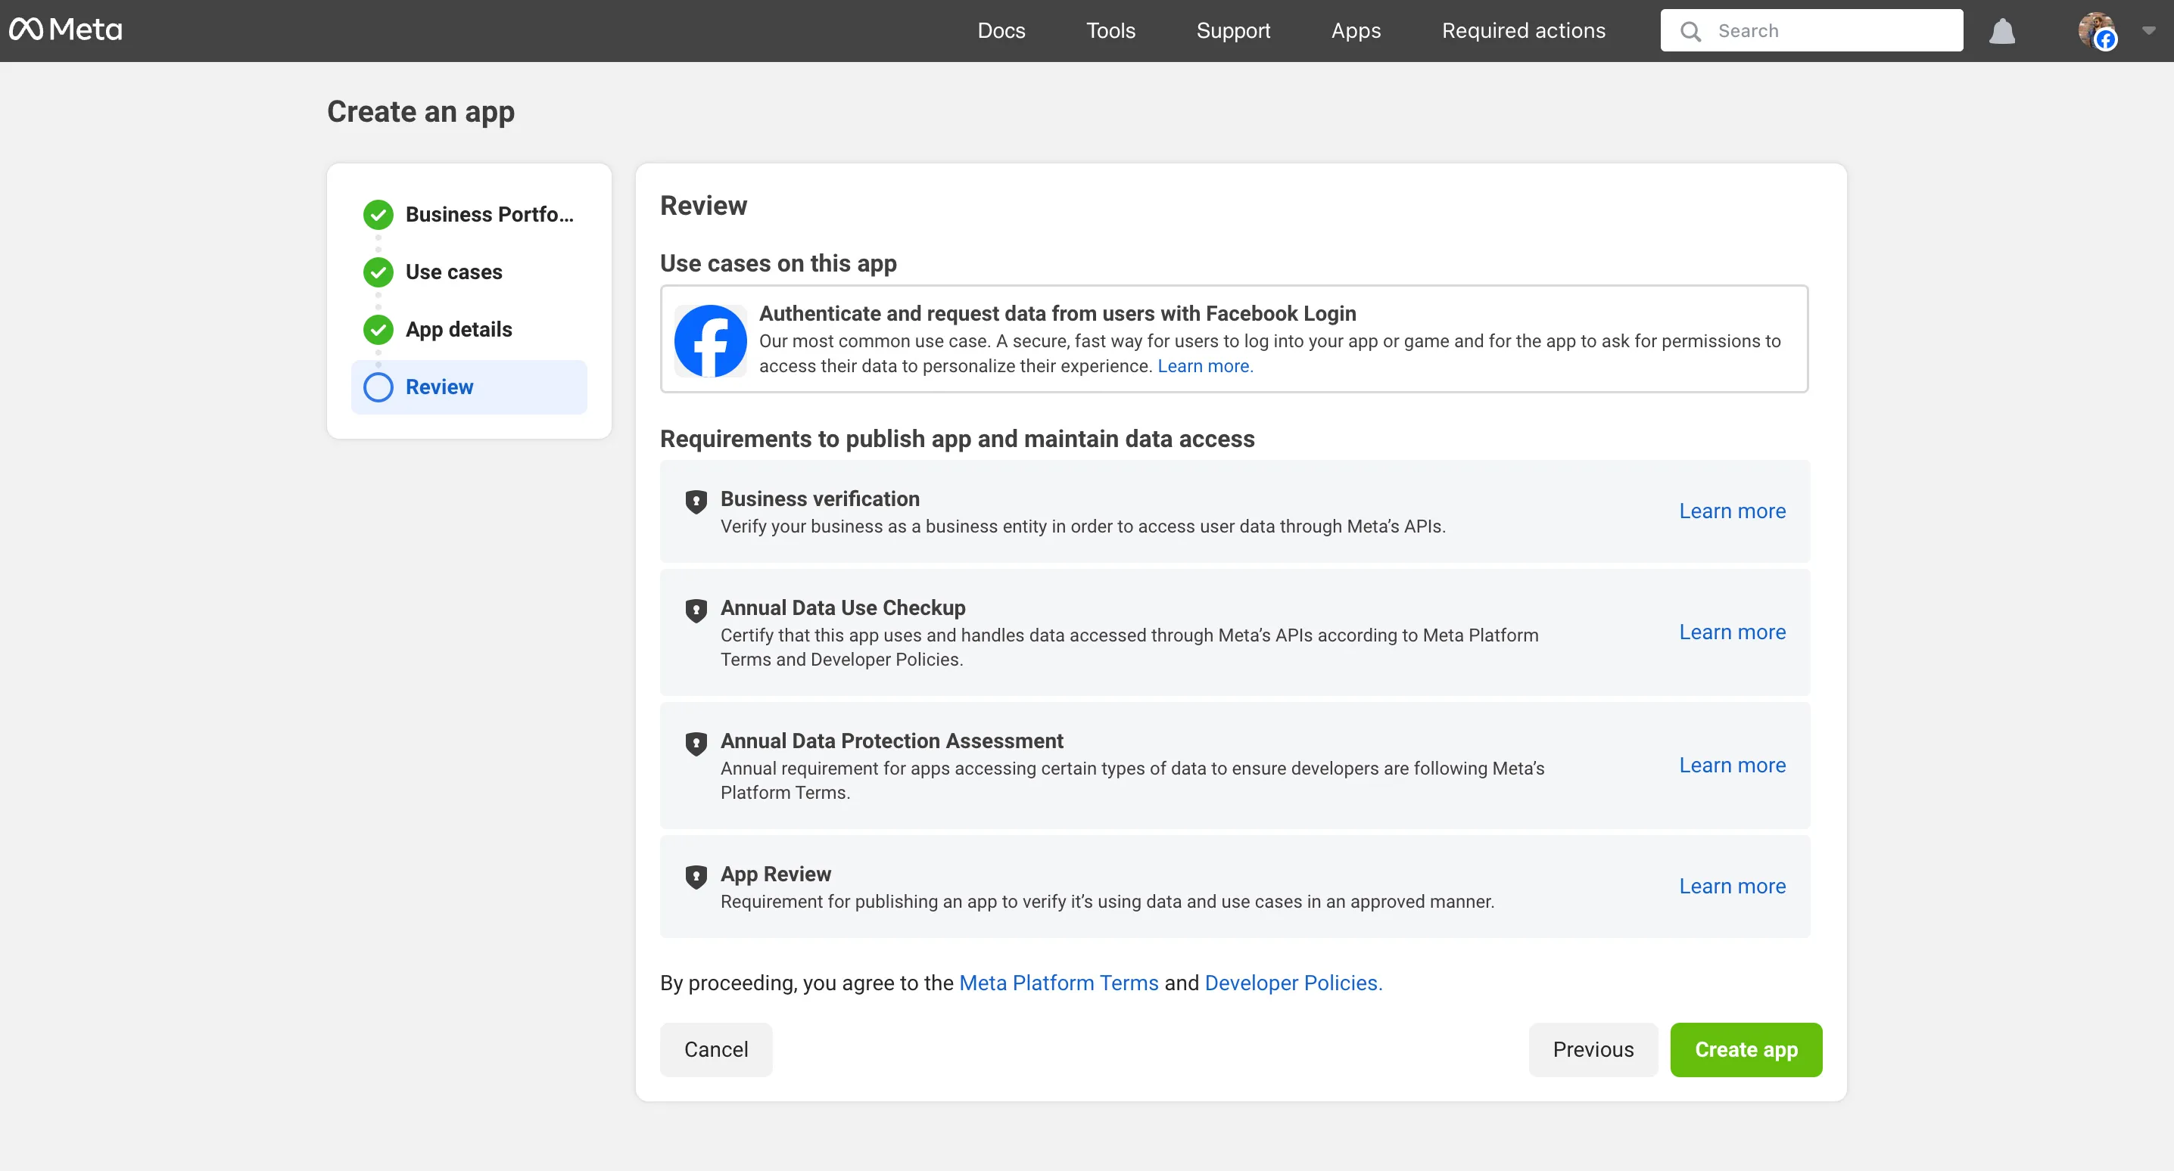Click the Requirements to publish app heading

click(x=957, y=439)
